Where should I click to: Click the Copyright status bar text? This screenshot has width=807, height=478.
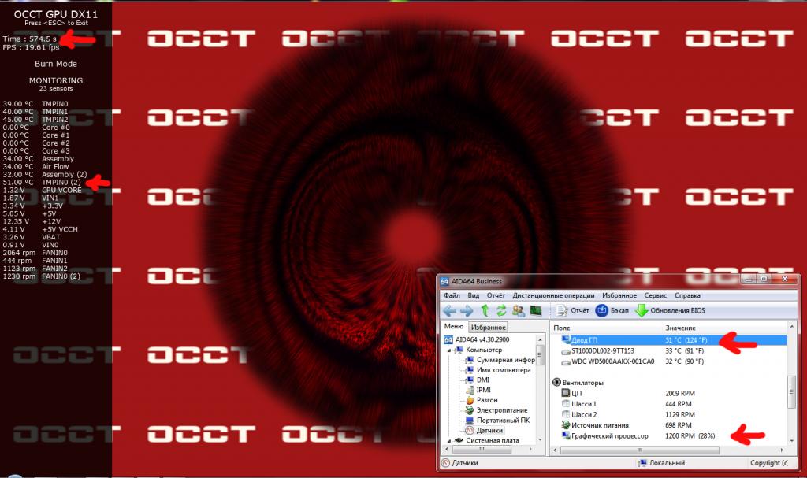click(768, 463)
